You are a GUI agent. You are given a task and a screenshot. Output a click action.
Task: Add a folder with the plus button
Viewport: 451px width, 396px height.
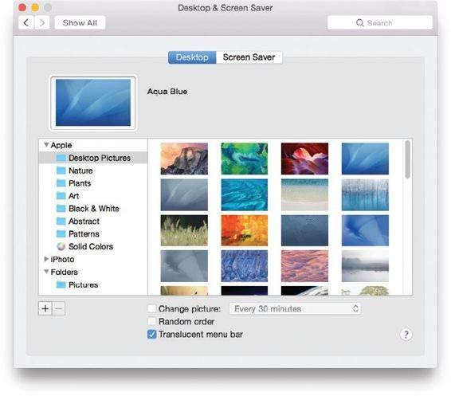click(45, 308)
